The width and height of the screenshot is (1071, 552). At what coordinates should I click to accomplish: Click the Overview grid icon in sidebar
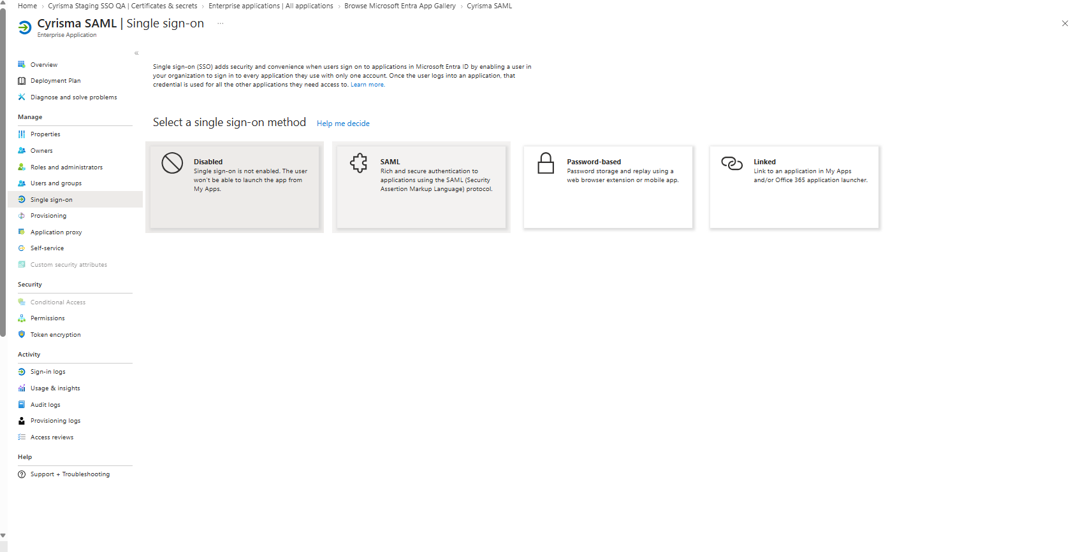22,64
